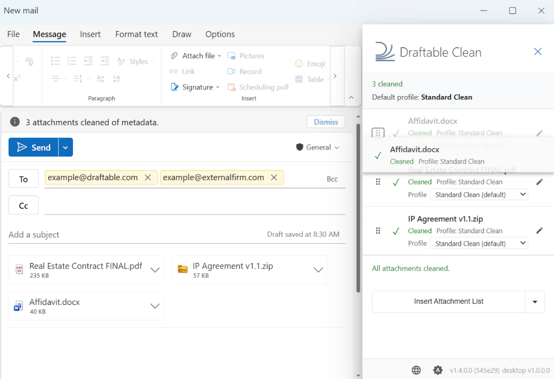This screenshot has height=379, width=554.
Task: Send the email
Action: pos(33,147)
